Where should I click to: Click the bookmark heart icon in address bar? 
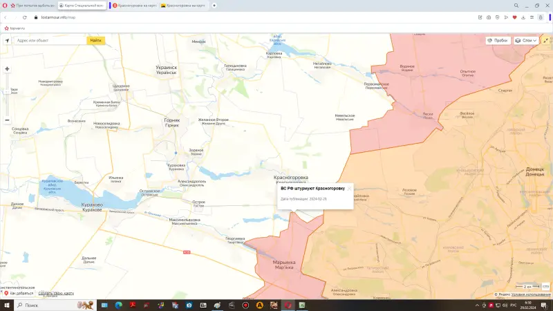[514, 17]
